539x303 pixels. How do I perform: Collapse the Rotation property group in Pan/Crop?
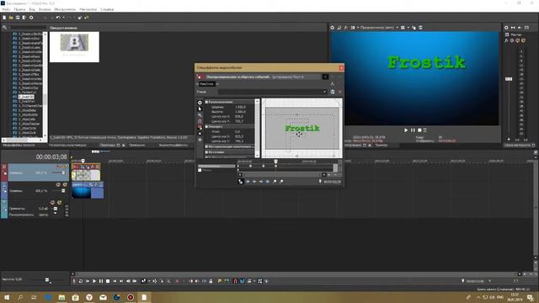(206, 127)
